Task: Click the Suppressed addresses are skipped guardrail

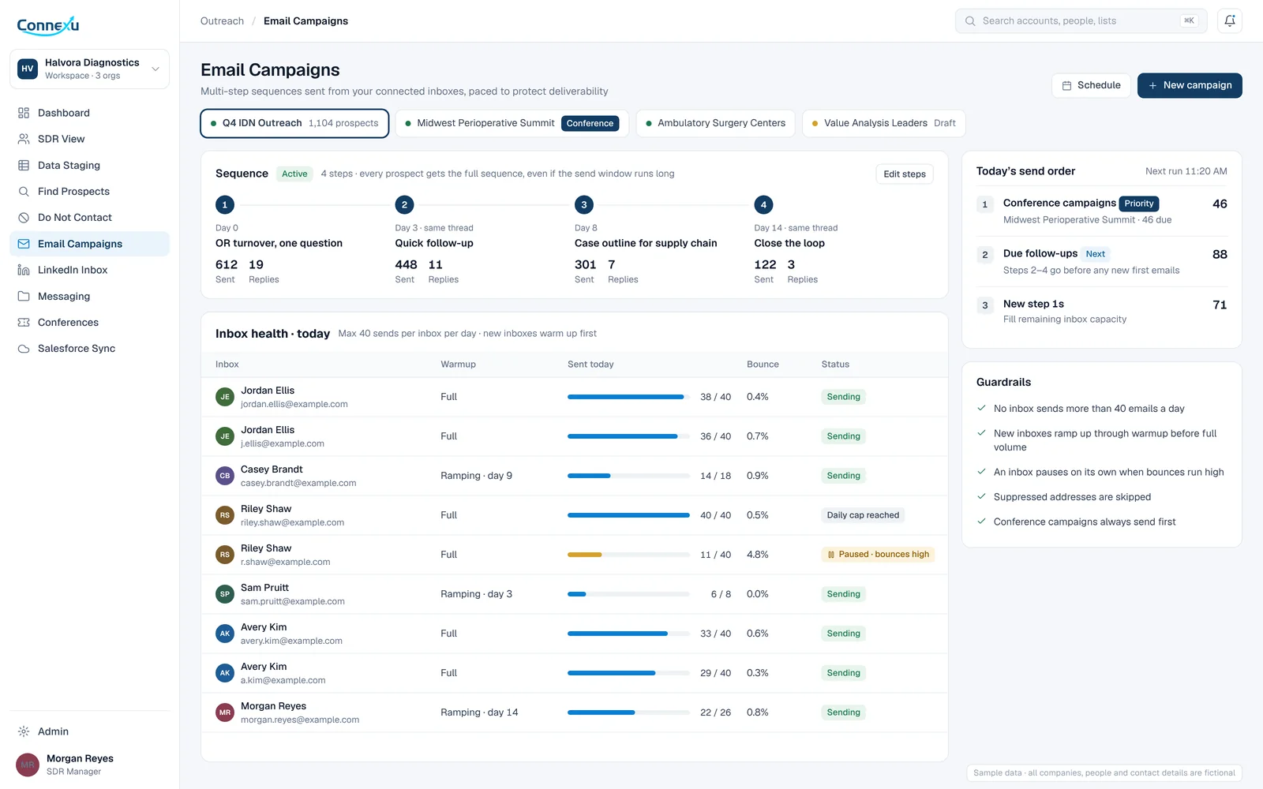Action: pyautogui.click(x=1072, y=497)
